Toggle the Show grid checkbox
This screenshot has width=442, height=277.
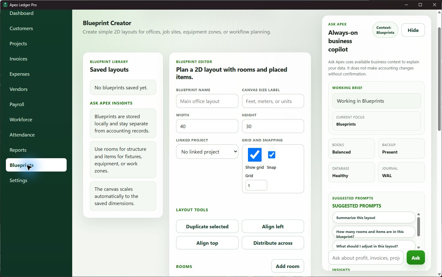click(255, 154)
